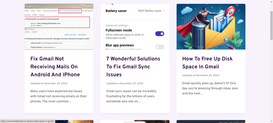Open Fix Gmail Not Receiving Mails article
The height and width of the screenshot is (123, 273).
pyautogui.click(x=55, y=66)
